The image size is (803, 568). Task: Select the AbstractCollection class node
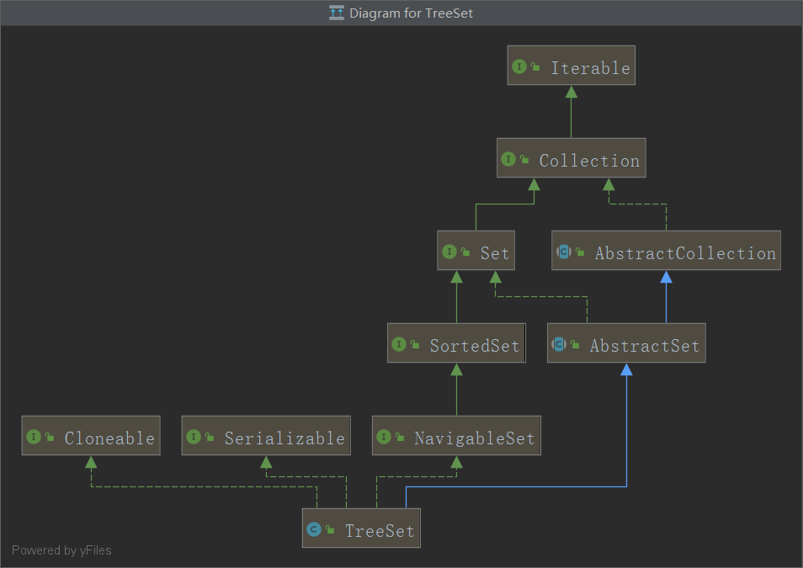click(x=684, y=252)
